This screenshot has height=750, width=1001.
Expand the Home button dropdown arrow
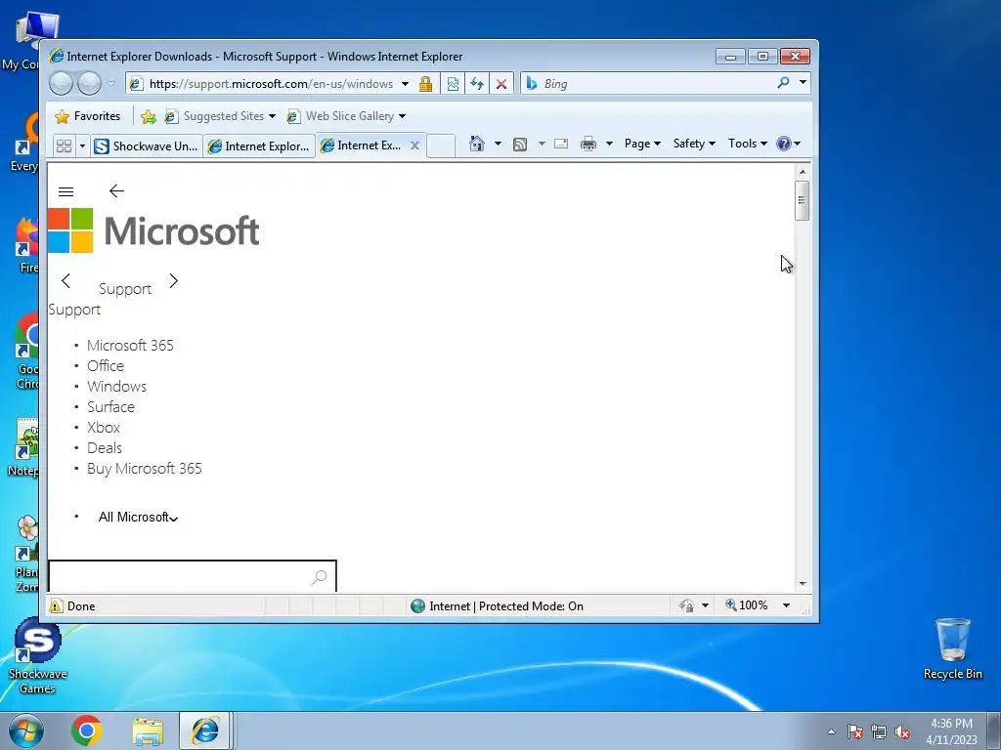pyautogui.click(x=498, y=144)
